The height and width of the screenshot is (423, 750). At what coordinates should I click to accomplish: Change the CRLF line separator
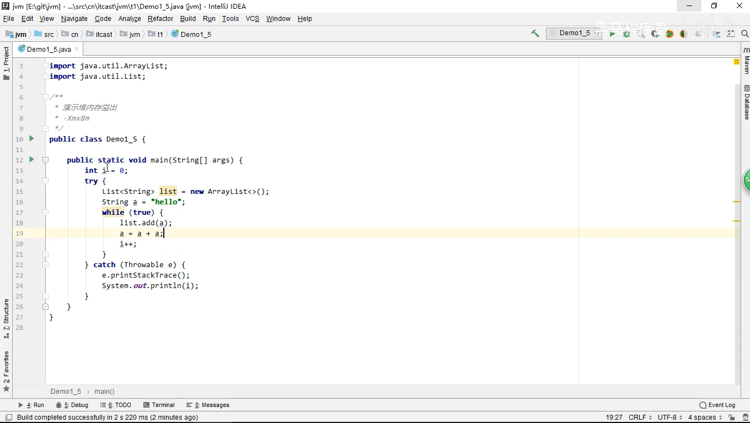coord(640,417)
